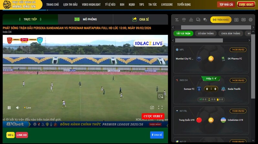
Task: Take a screenshot with the camera icon
Action: [x=152, y=108]
